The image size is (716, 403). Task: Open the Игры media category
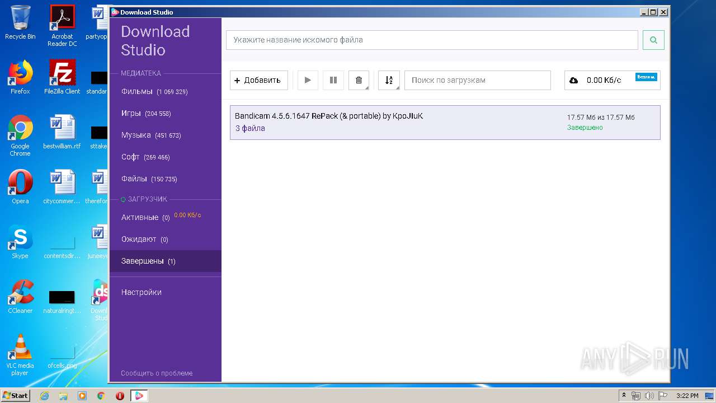tap(166, 113)
